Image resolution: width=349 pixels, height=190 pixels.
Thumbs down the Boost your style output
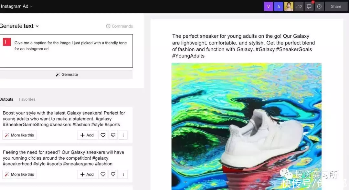tap(113, 135)
